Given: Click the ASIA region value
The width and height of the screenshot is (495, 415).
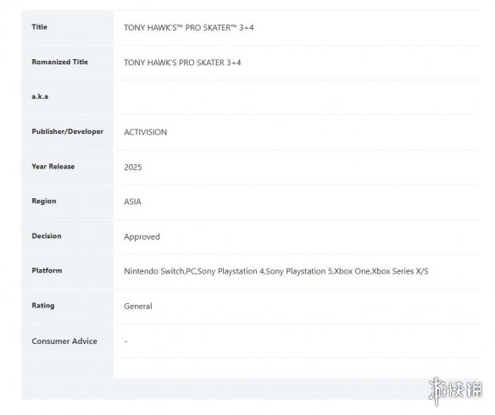Looking at the screenshot, I should [x=132, y=202].
